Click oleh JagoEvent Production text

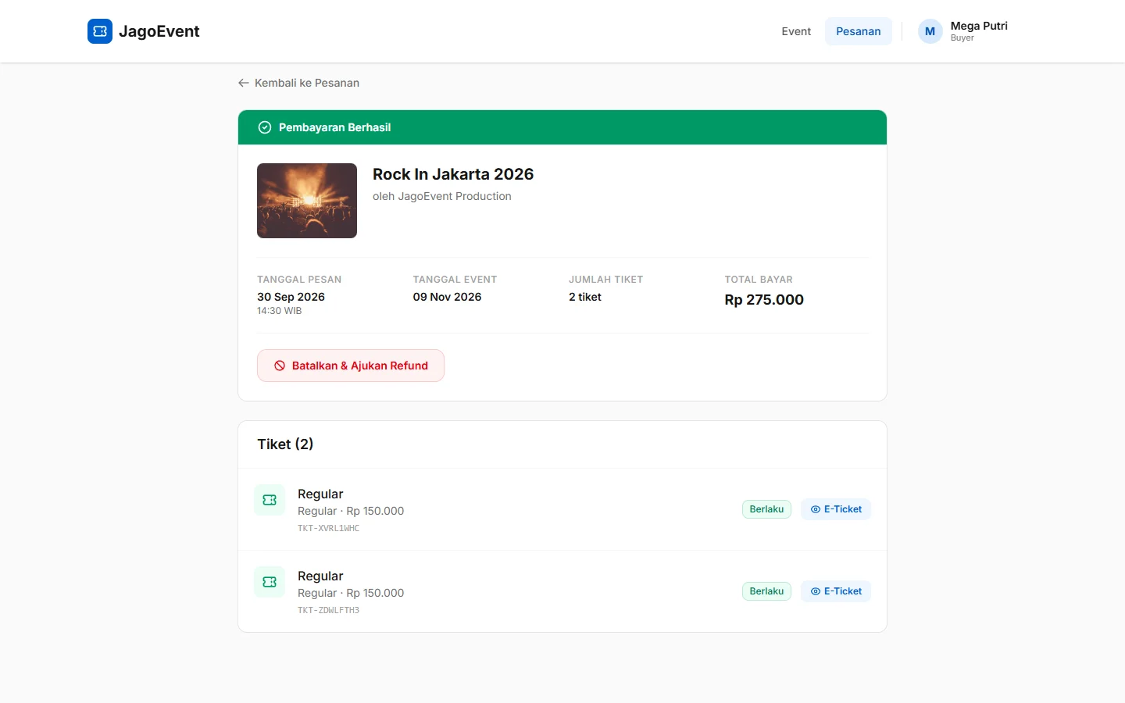coord(442,196)
